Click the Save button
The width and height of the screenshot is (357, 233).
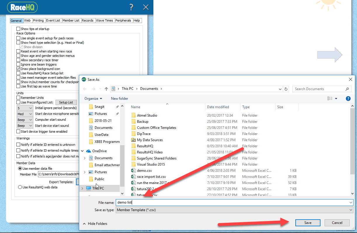coord(308,223)
